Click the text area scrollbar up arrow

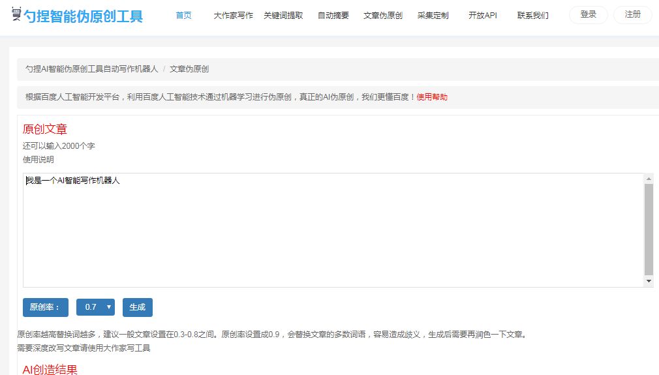click(x=649, y=179)
